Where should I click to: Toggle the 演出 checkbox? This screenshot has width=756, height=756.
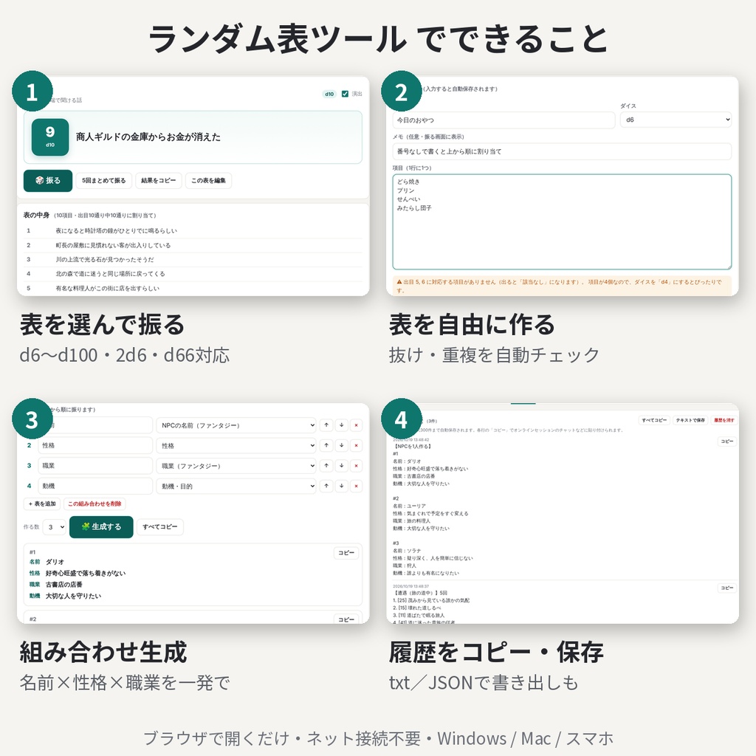coord(345,94)
